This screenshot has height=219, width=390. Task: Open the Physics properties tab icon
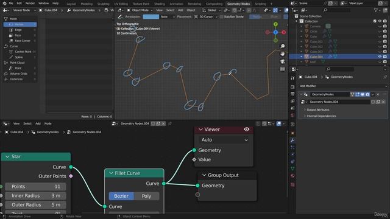click(292, 154)
